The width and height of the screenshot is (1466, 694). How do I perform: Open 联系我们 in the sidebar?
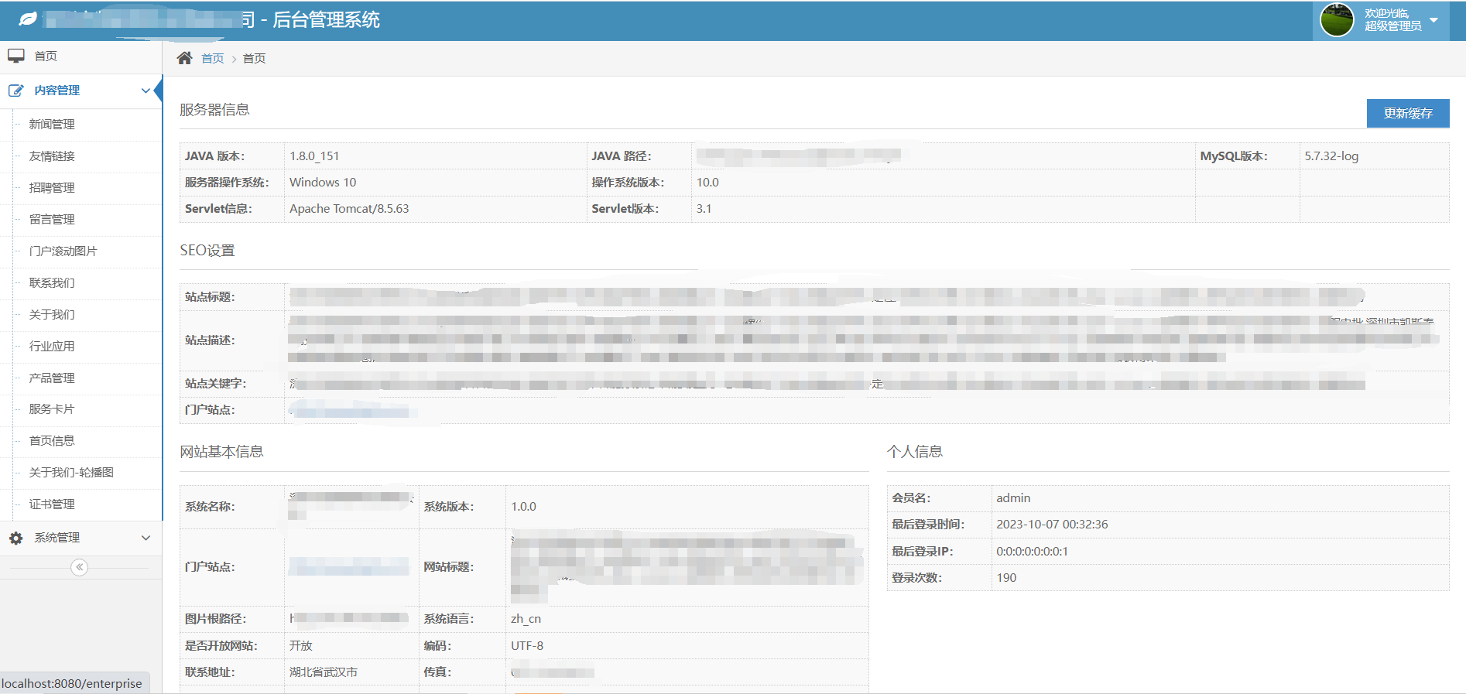coord(52,282)
